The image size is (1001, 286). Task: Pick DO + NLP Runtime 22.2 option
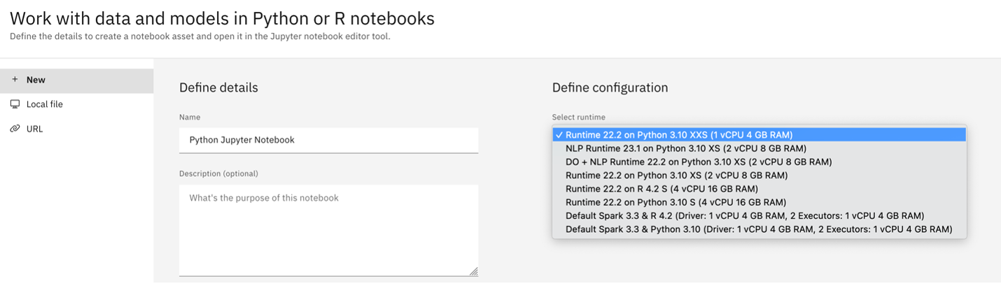click(x=698, y=162)
